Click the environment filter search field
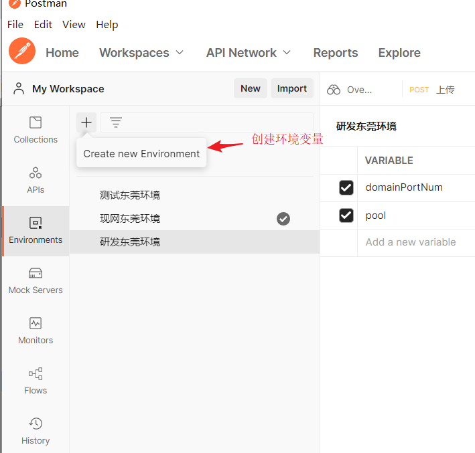This screenshot has width=475, height=453. pos(206,122)
